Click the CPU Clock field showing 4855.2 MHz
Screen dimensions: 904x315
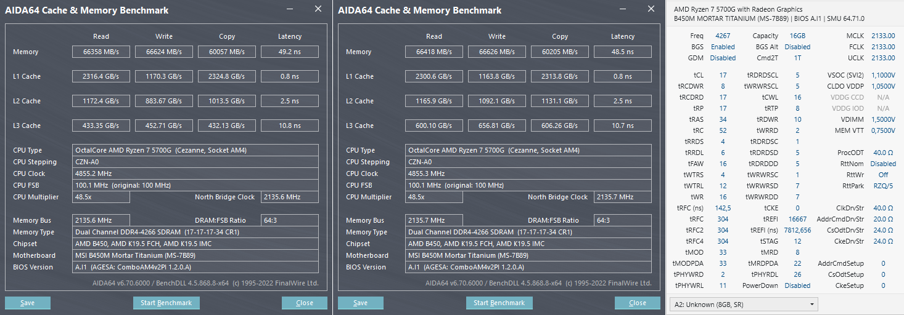tap(196, 173)
